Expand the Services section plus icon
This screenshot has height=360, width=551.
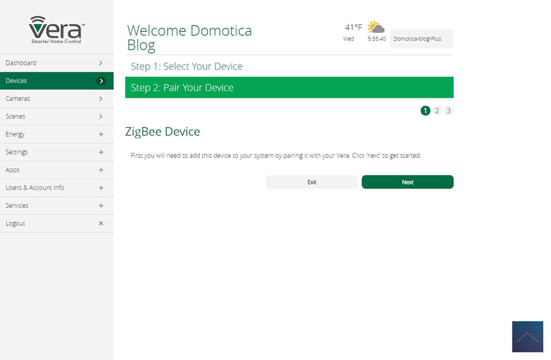[x=101, y=205]
